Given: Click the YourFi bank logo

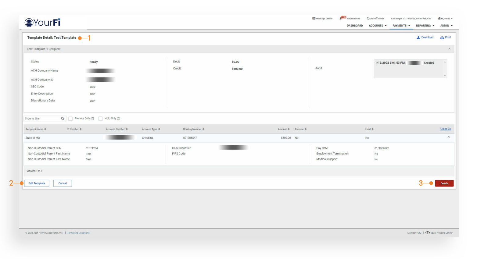Looking at the screenshot, I should pyautogui.click(x=42, y=22).
